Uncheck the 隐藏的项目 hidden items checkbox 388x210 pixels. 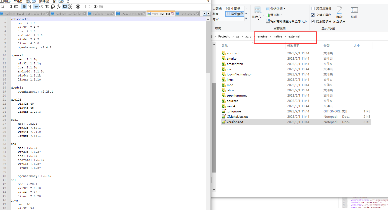pos(313,21)
